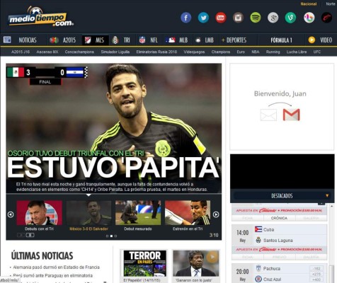Click the Santos Laguna crest icon
This screenshot has height=283, width=337.
point(258,240)
